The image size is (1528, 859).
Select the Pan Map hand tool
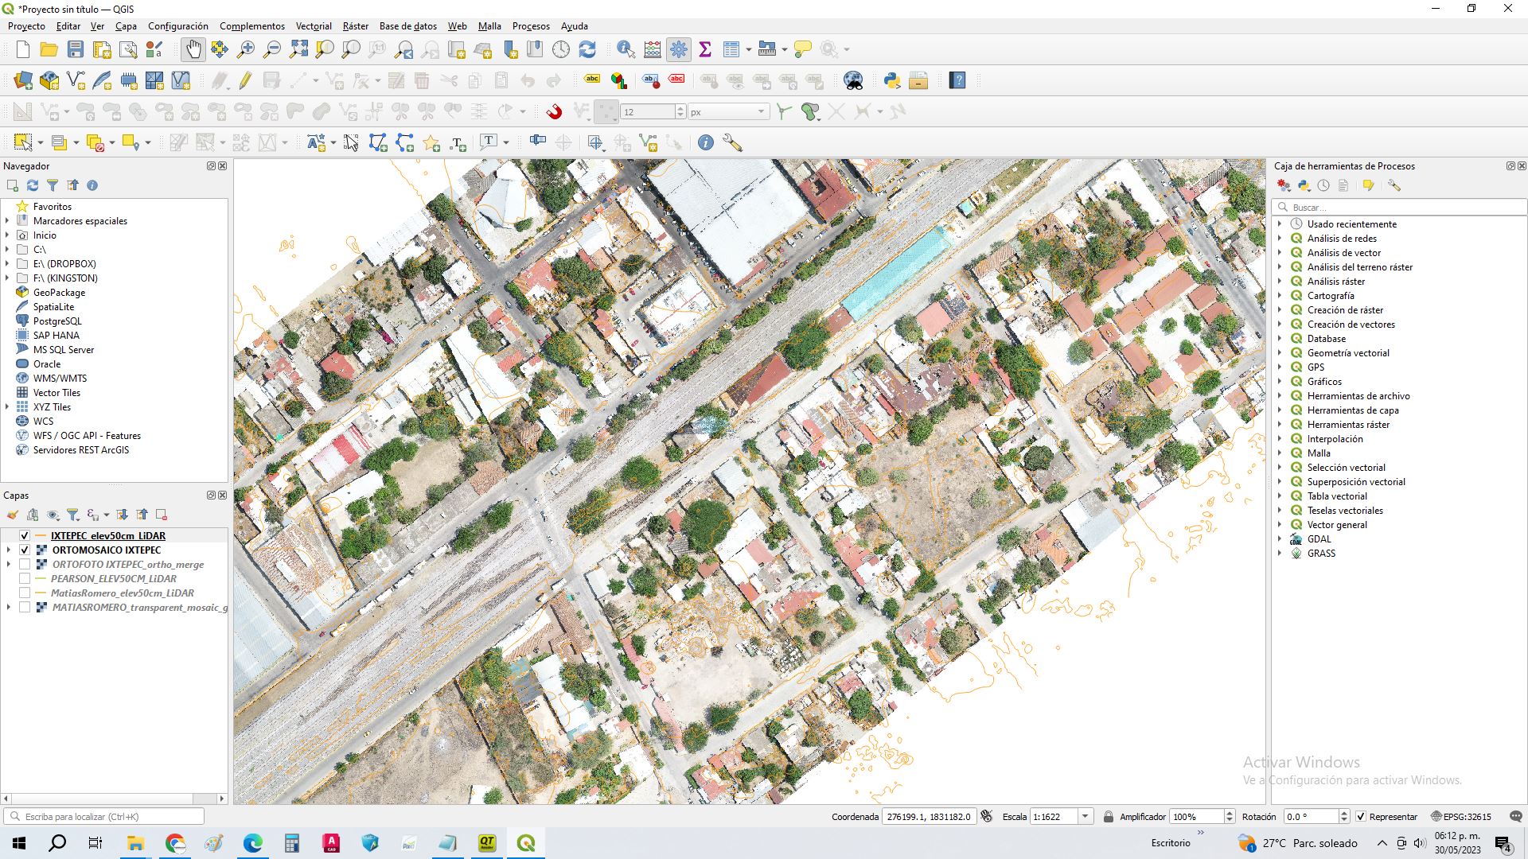[193, 49]
